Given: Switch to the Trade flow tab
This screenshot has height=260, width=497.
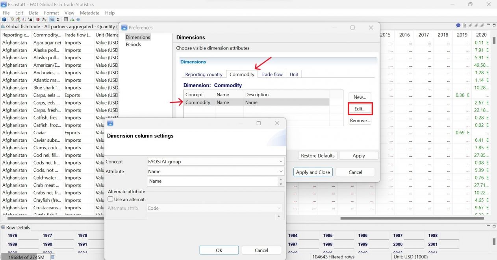Looking at the screenshot, I should pos(272,74).
